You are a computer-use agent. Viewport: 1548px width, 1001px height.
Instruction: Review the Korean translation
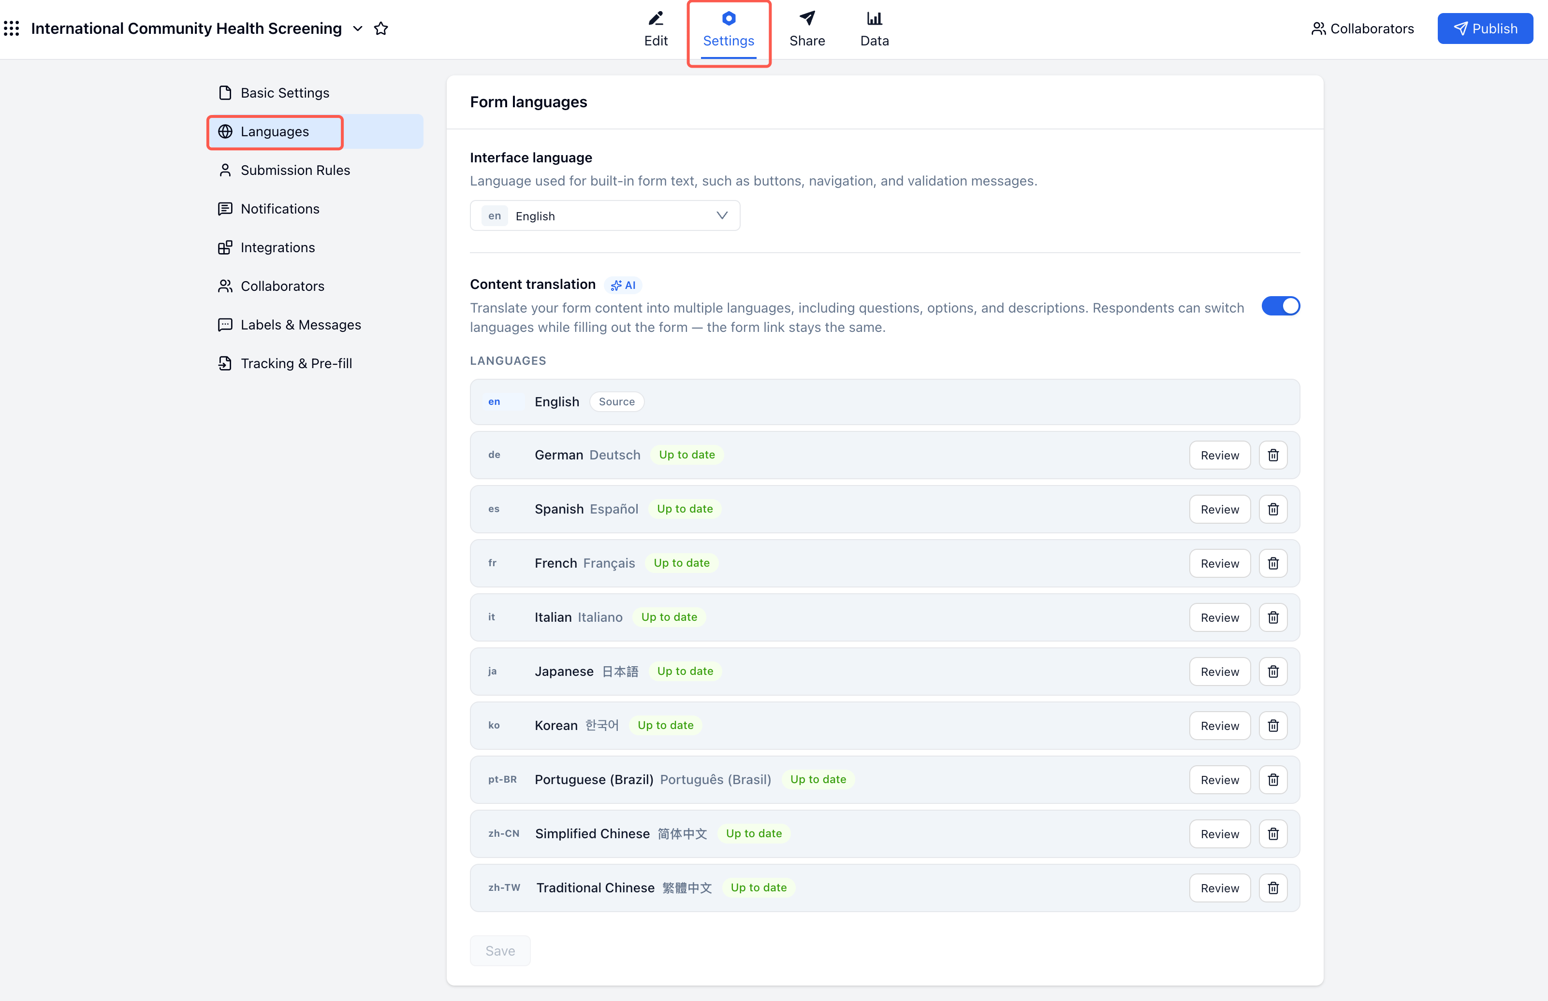pos(1220,726)
